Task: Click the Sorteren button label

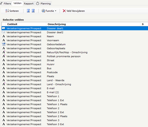Action: pyautogui.click(x=14, y=11)
